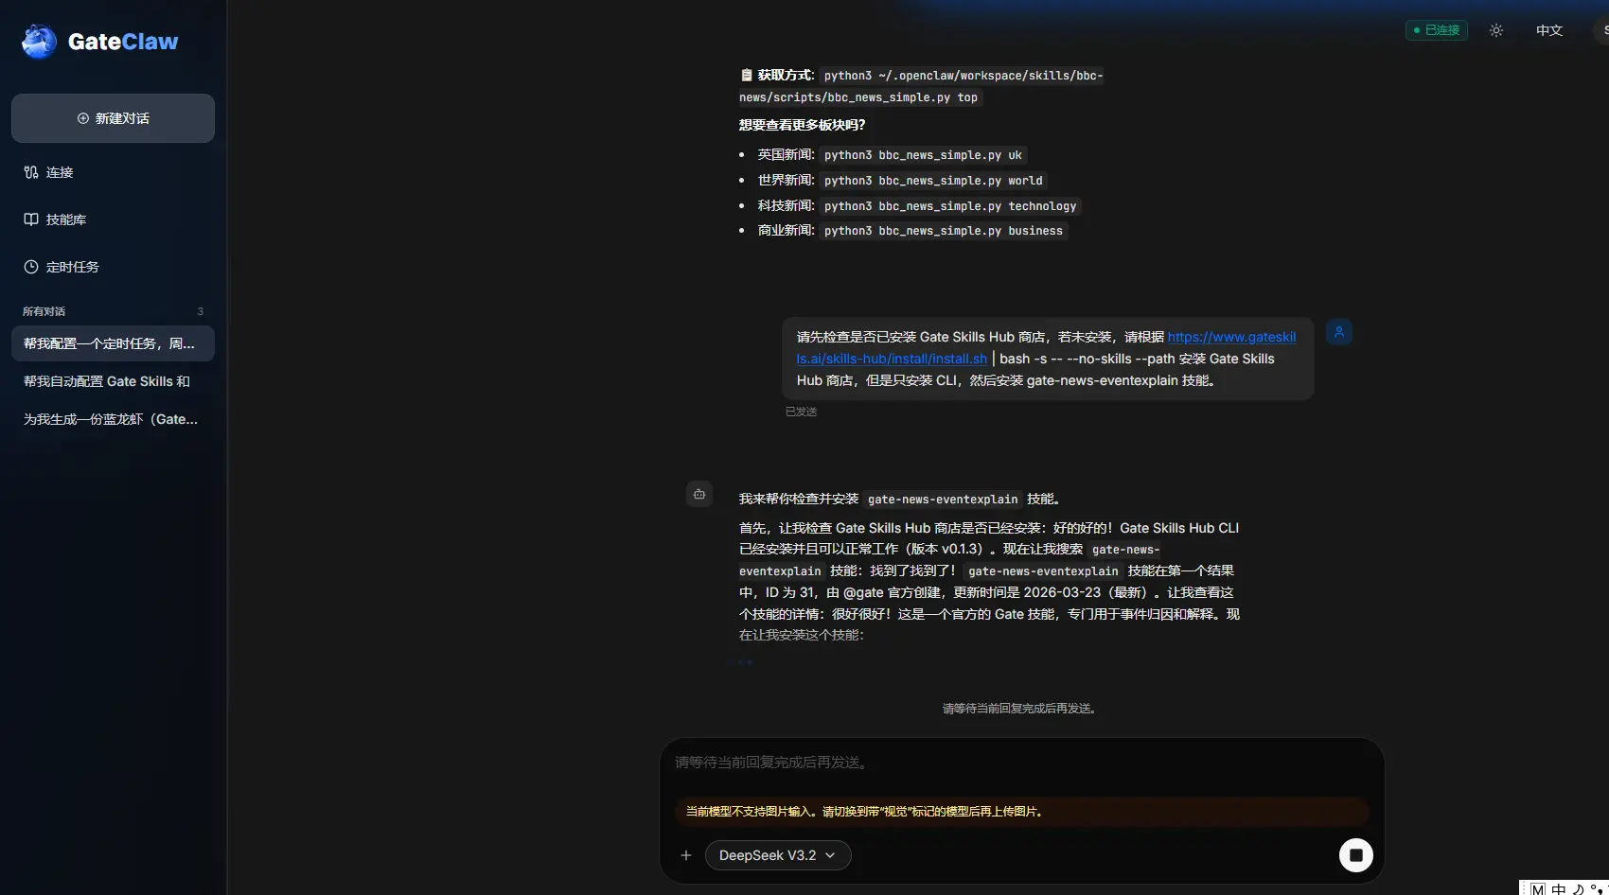1609x895 pixels.
Task: Open the DeepSeek V3.2 model dropdown
Action: (x=778, y=855)
